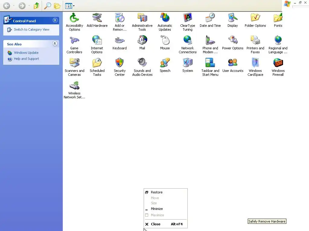
Task: Choose Close from the window menu
Action: point(166,224)
